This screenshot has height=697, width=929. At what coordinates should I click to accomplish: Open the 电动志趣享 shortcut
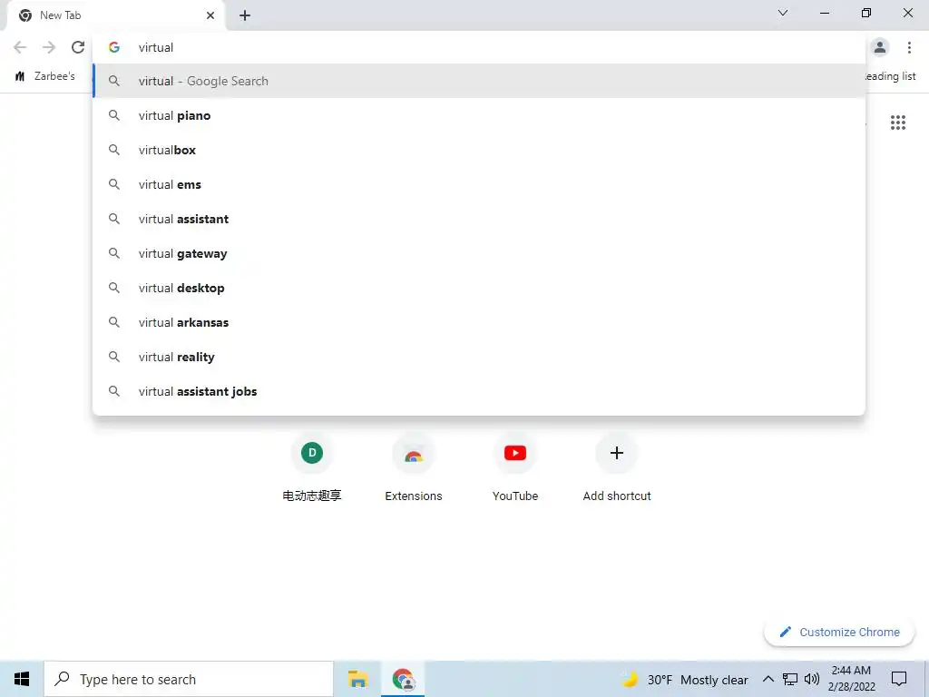tap(312, 468)
